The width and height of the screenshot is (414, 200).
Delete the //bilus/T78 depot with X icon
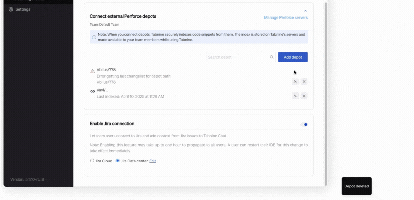click(x=304, y=81)
